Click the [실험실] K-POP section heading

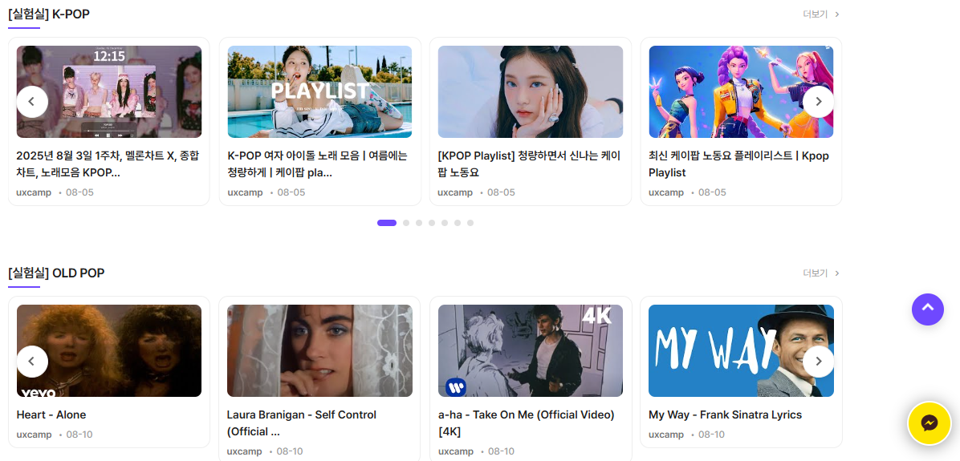[x=49, y=14]
